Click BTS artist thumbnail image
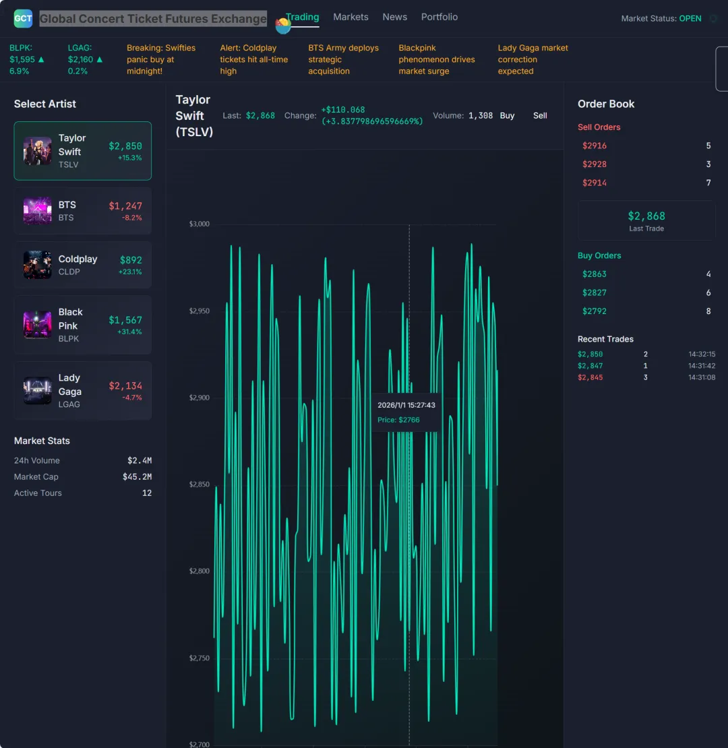The height and width of the screenshot is (748, 728). coord(37,210)
